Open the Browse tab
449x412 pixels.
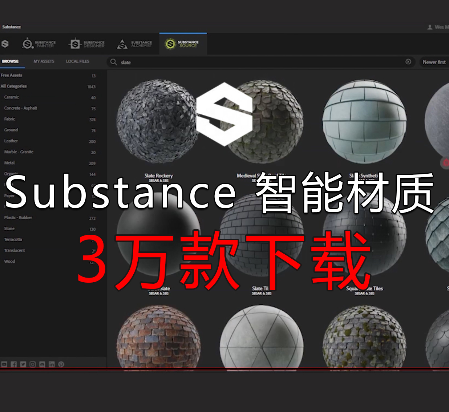[10, 61]
